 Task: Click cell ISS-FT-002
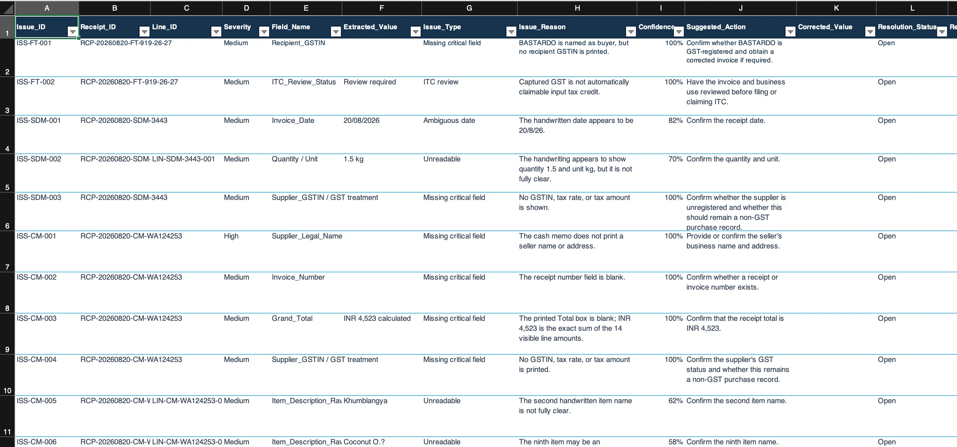[x=47, y=96]
